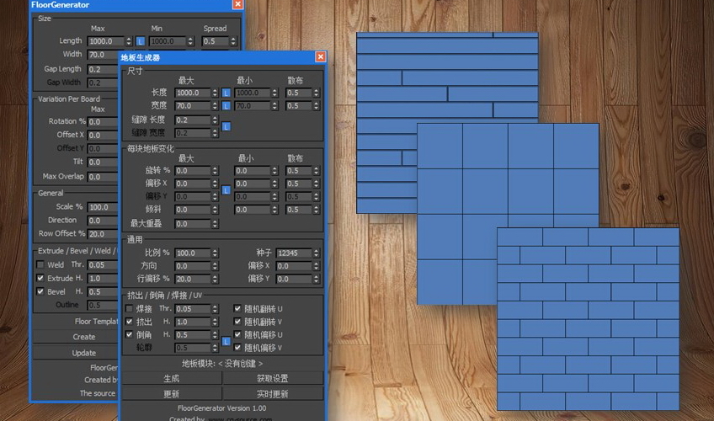714x421 pixels.
Task: Click 方向 direction field
Action: tap(193, 266)
